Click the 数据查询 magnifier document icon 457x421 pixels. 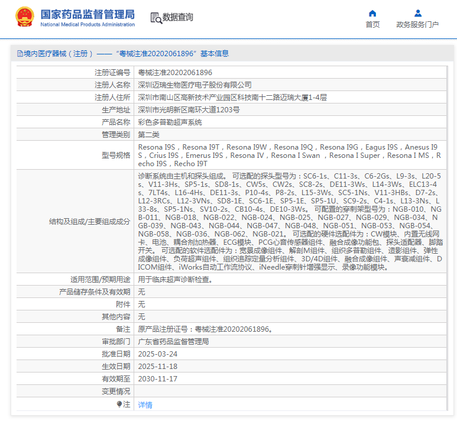156,18
